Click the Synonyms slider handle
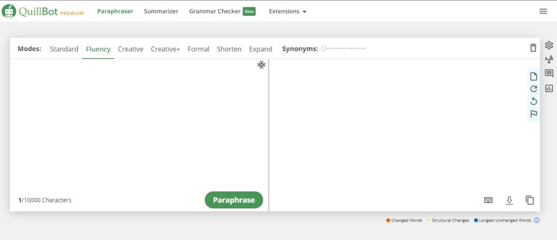Screen dimensions: 557x240 323,48
